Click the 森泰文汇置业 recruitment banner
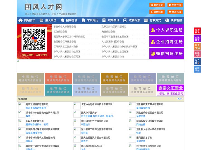The image size is (201, 150). tap(171, 90)
